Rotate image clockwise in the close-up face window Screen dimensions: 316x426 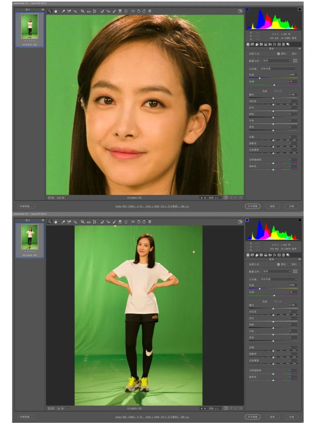[x=144, y=11]
